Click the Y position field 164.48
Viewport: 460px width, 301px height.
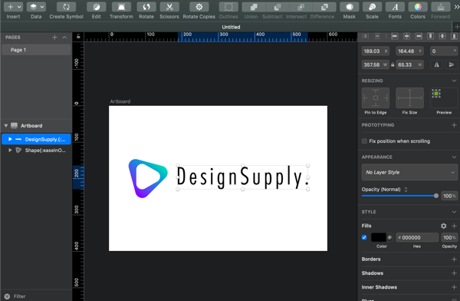point(409,51)
